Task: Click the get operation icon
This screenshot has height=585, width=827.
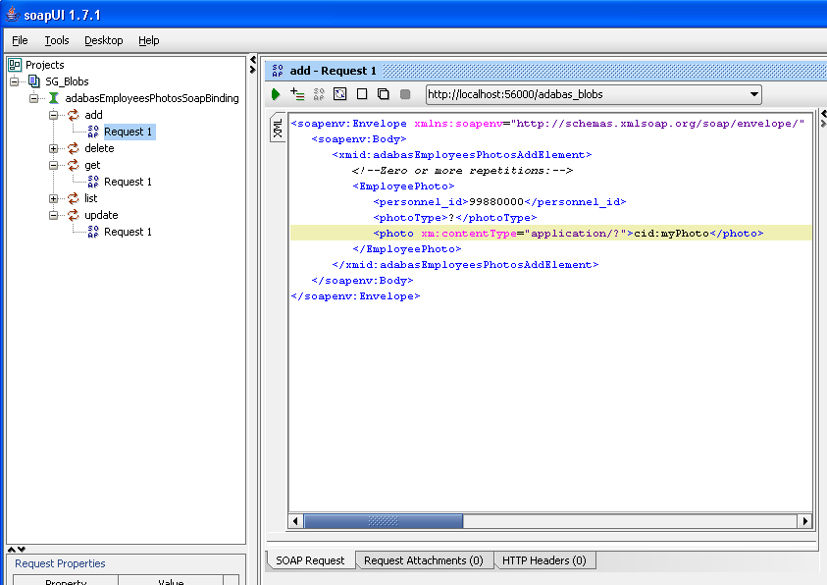Action: pos(74,165)
